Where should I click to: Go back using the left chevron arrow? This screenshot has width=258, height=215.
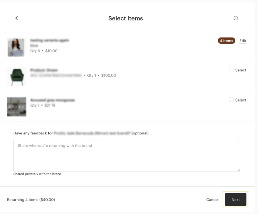coord(17,18)
